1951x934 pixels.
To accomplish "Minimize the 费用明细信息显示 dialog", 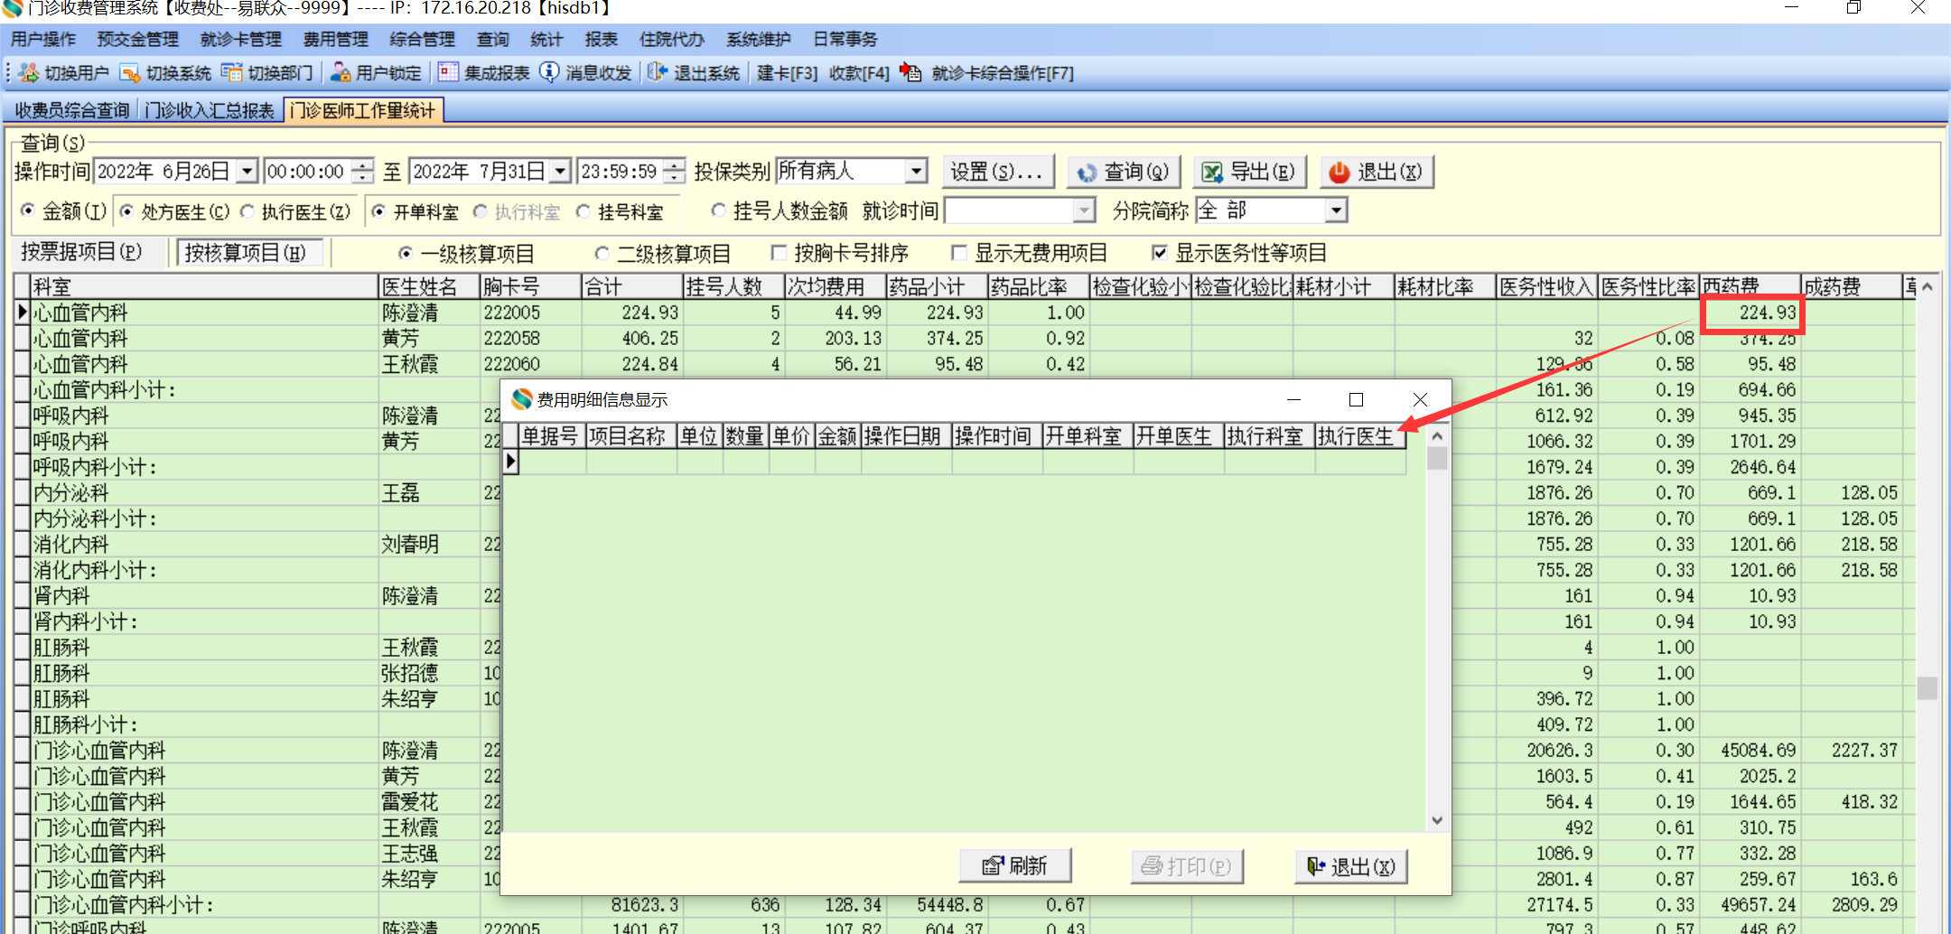I will click(1293, 399).
